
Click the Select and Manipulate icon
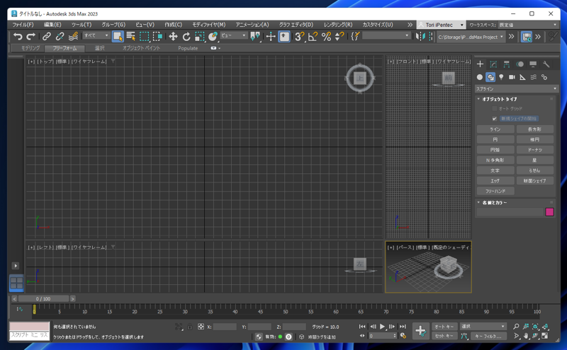coord(271,37)
